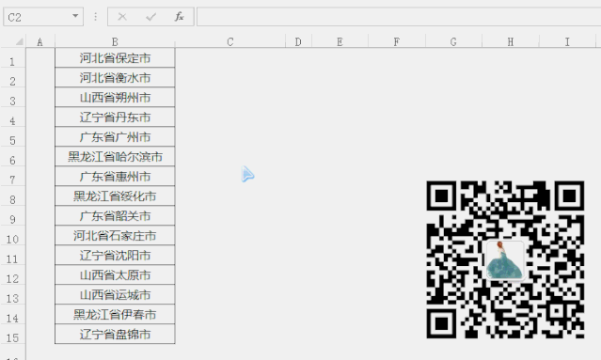
Task: Click cell containing 辽宁省丹东市
Action: pyautogui.click(x=115, y=117)
